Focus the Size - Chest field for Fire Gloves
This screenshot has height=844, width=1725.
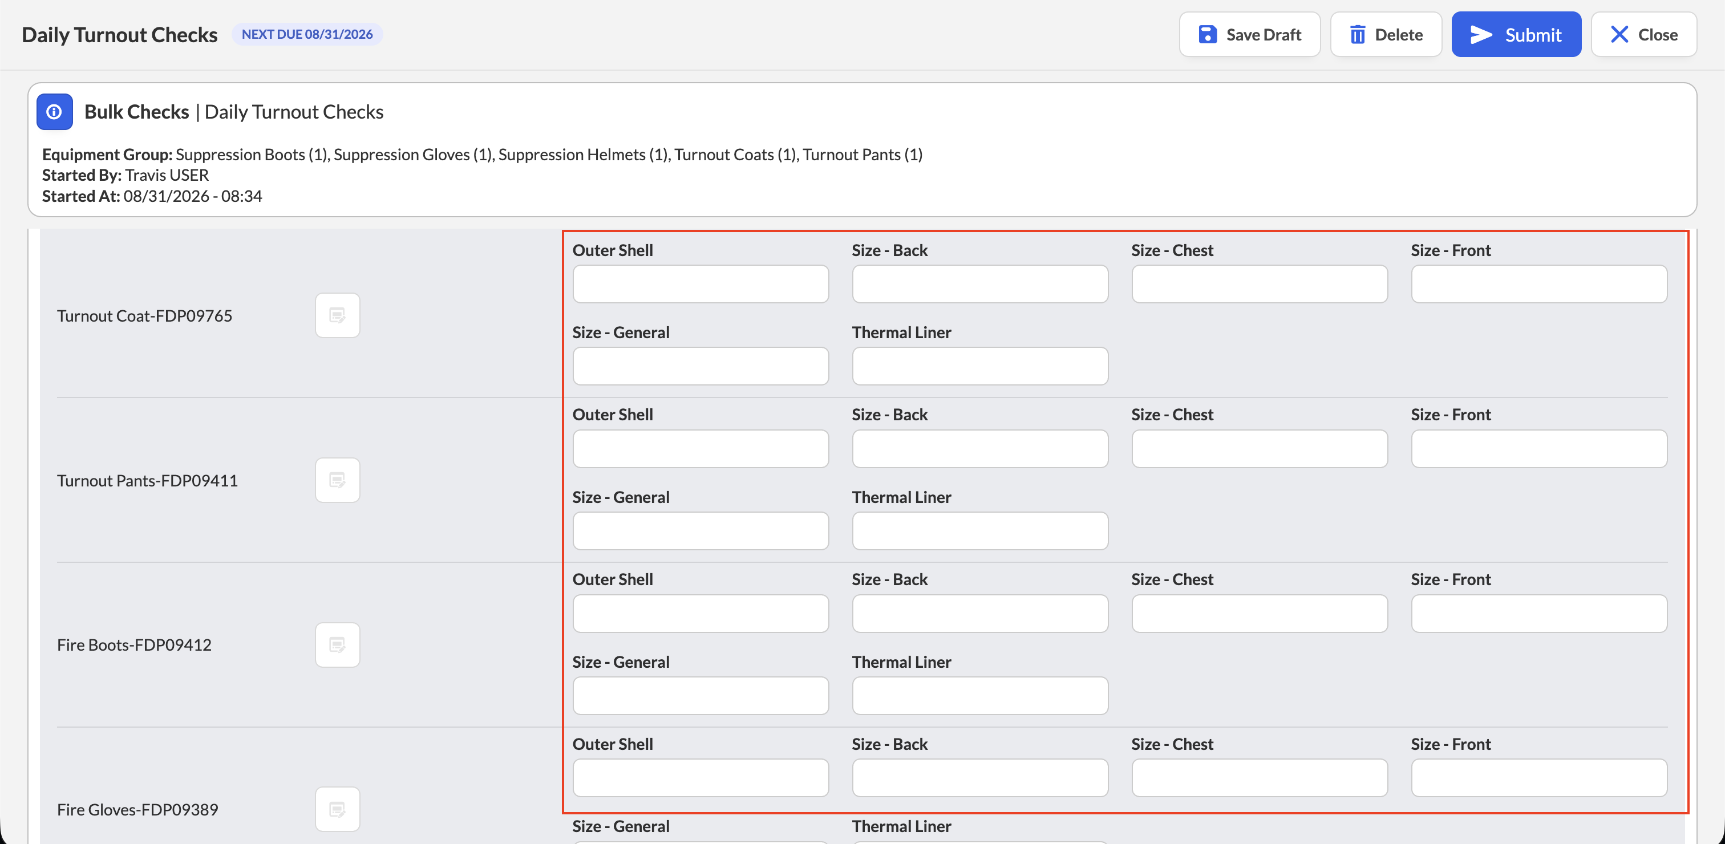click(1260, 778)
